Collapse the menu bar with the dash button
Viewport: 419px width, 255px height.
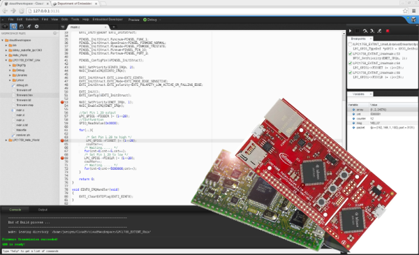coord(3,20)
